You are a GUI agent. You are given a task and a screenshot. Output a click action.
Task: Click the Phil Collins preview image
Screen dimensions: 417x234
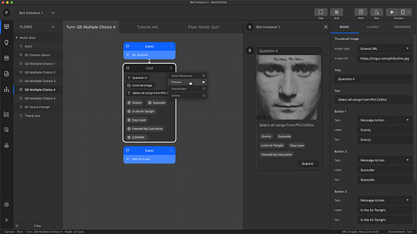pyautogui.click(x=289, y=87)
